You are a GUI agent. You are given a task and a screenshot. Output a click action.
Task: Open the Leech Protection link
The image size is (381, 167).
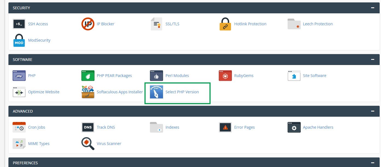(x=318, y=24)
